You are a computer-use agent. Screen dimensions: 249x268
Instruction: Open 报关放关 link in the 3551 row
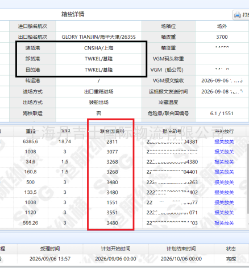(224, 213)
